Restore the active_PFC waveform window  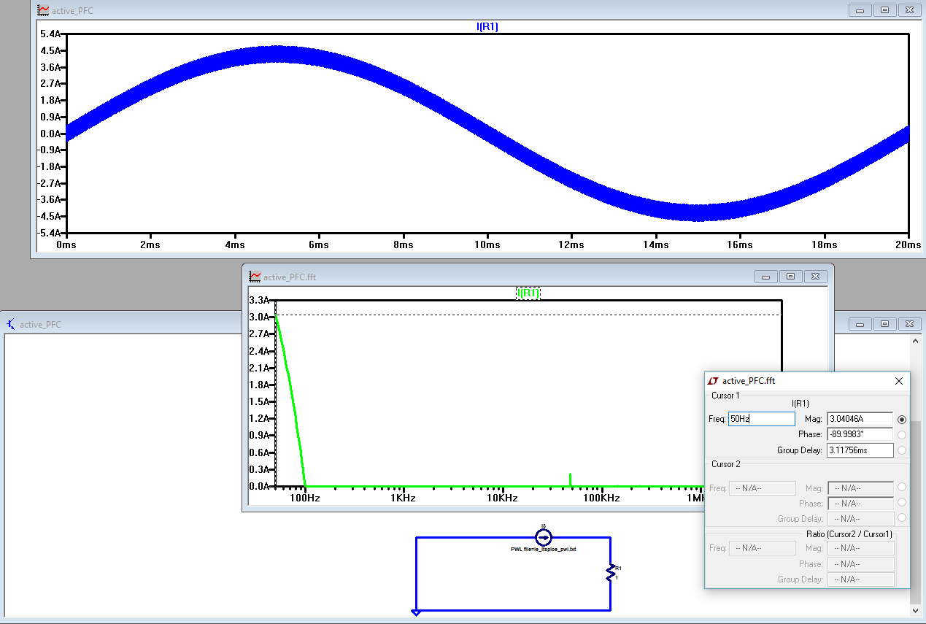(885, 10)
